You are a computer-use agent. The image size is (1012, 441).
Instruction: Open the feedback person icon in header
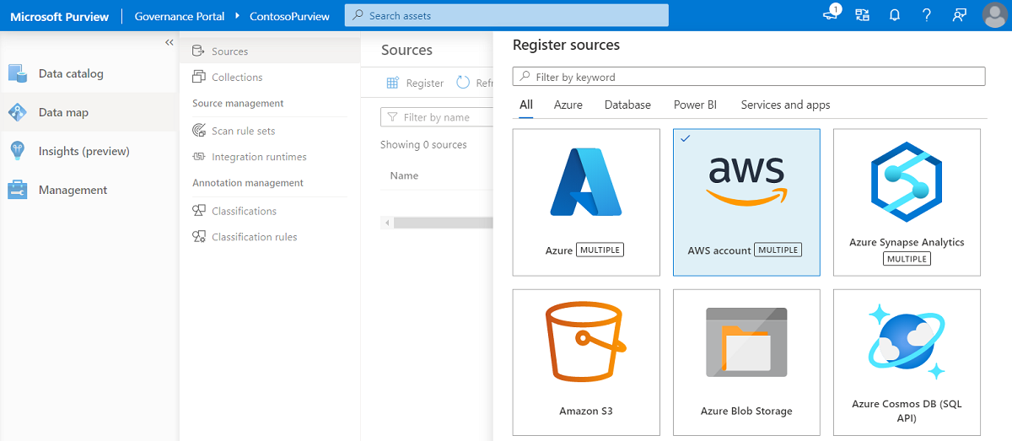click(x=959, y=15)
